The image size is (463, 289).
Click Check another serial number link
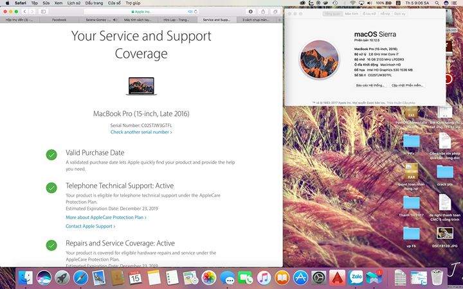[x=141, y=132]
